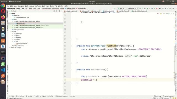Screen dimensions: 177x99
Task: Open Chrome from the Ubuntu dock
Action: point(3,5)
